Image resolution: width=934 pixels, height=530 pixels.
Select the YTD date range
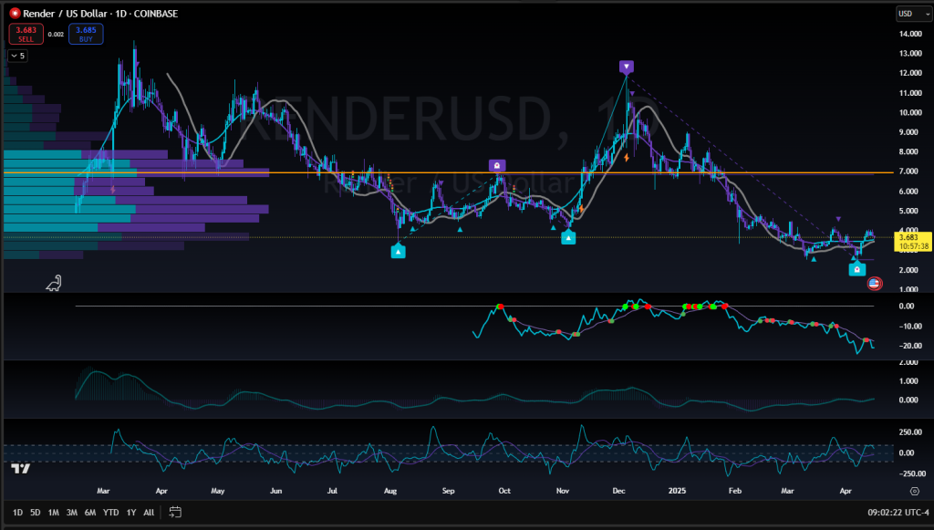click(x=110, y=512)
